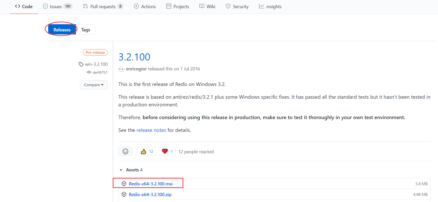This screenshot has width=438, height=202.
Task: Click the Security shield icon
Action: tap(228, 6)
